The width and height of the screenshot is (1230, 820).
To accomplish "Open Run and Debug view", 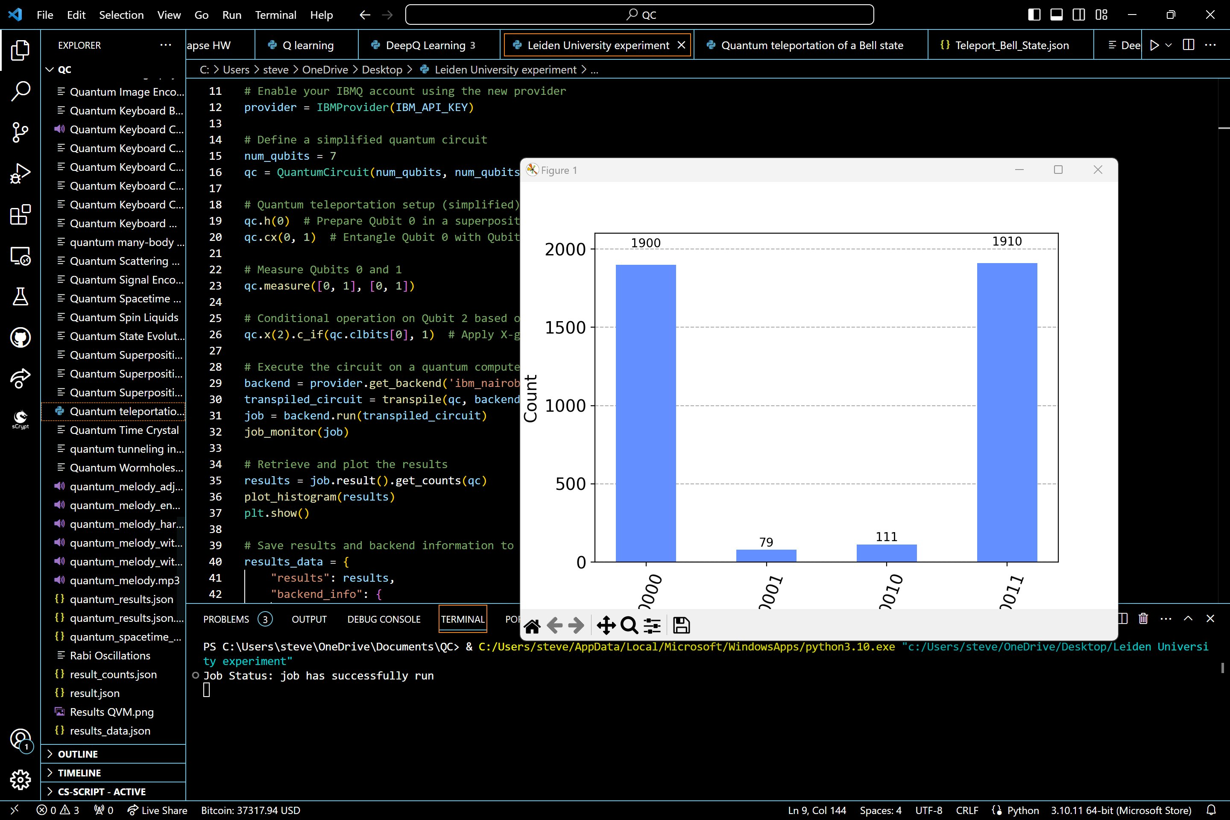I will coord(20,173).
